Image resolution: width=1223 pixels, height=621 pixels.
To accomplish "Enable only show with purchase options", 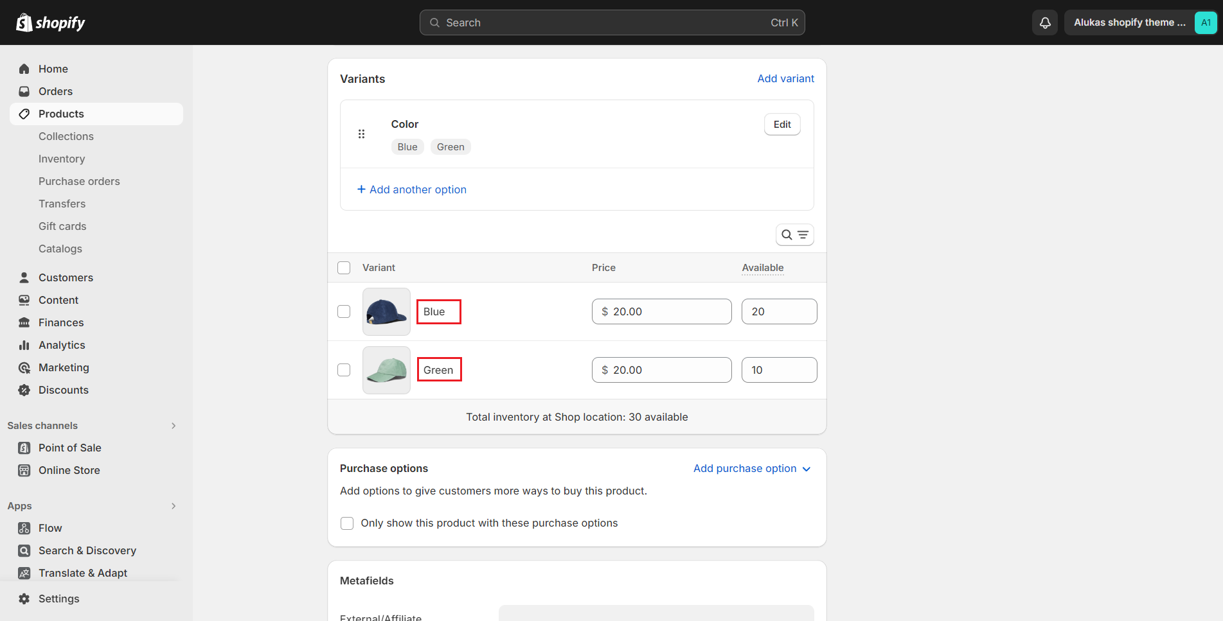I will click(347, 523).
